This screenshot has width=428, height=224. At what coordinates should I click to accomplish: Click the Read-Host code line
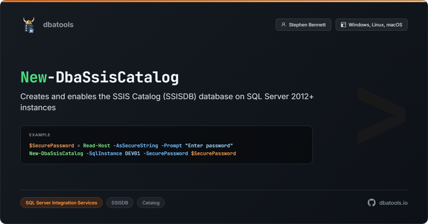point(131,146)
